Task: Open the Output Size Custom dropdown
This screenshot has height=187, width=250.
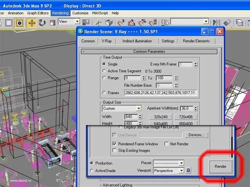Action: pos(139,108)
